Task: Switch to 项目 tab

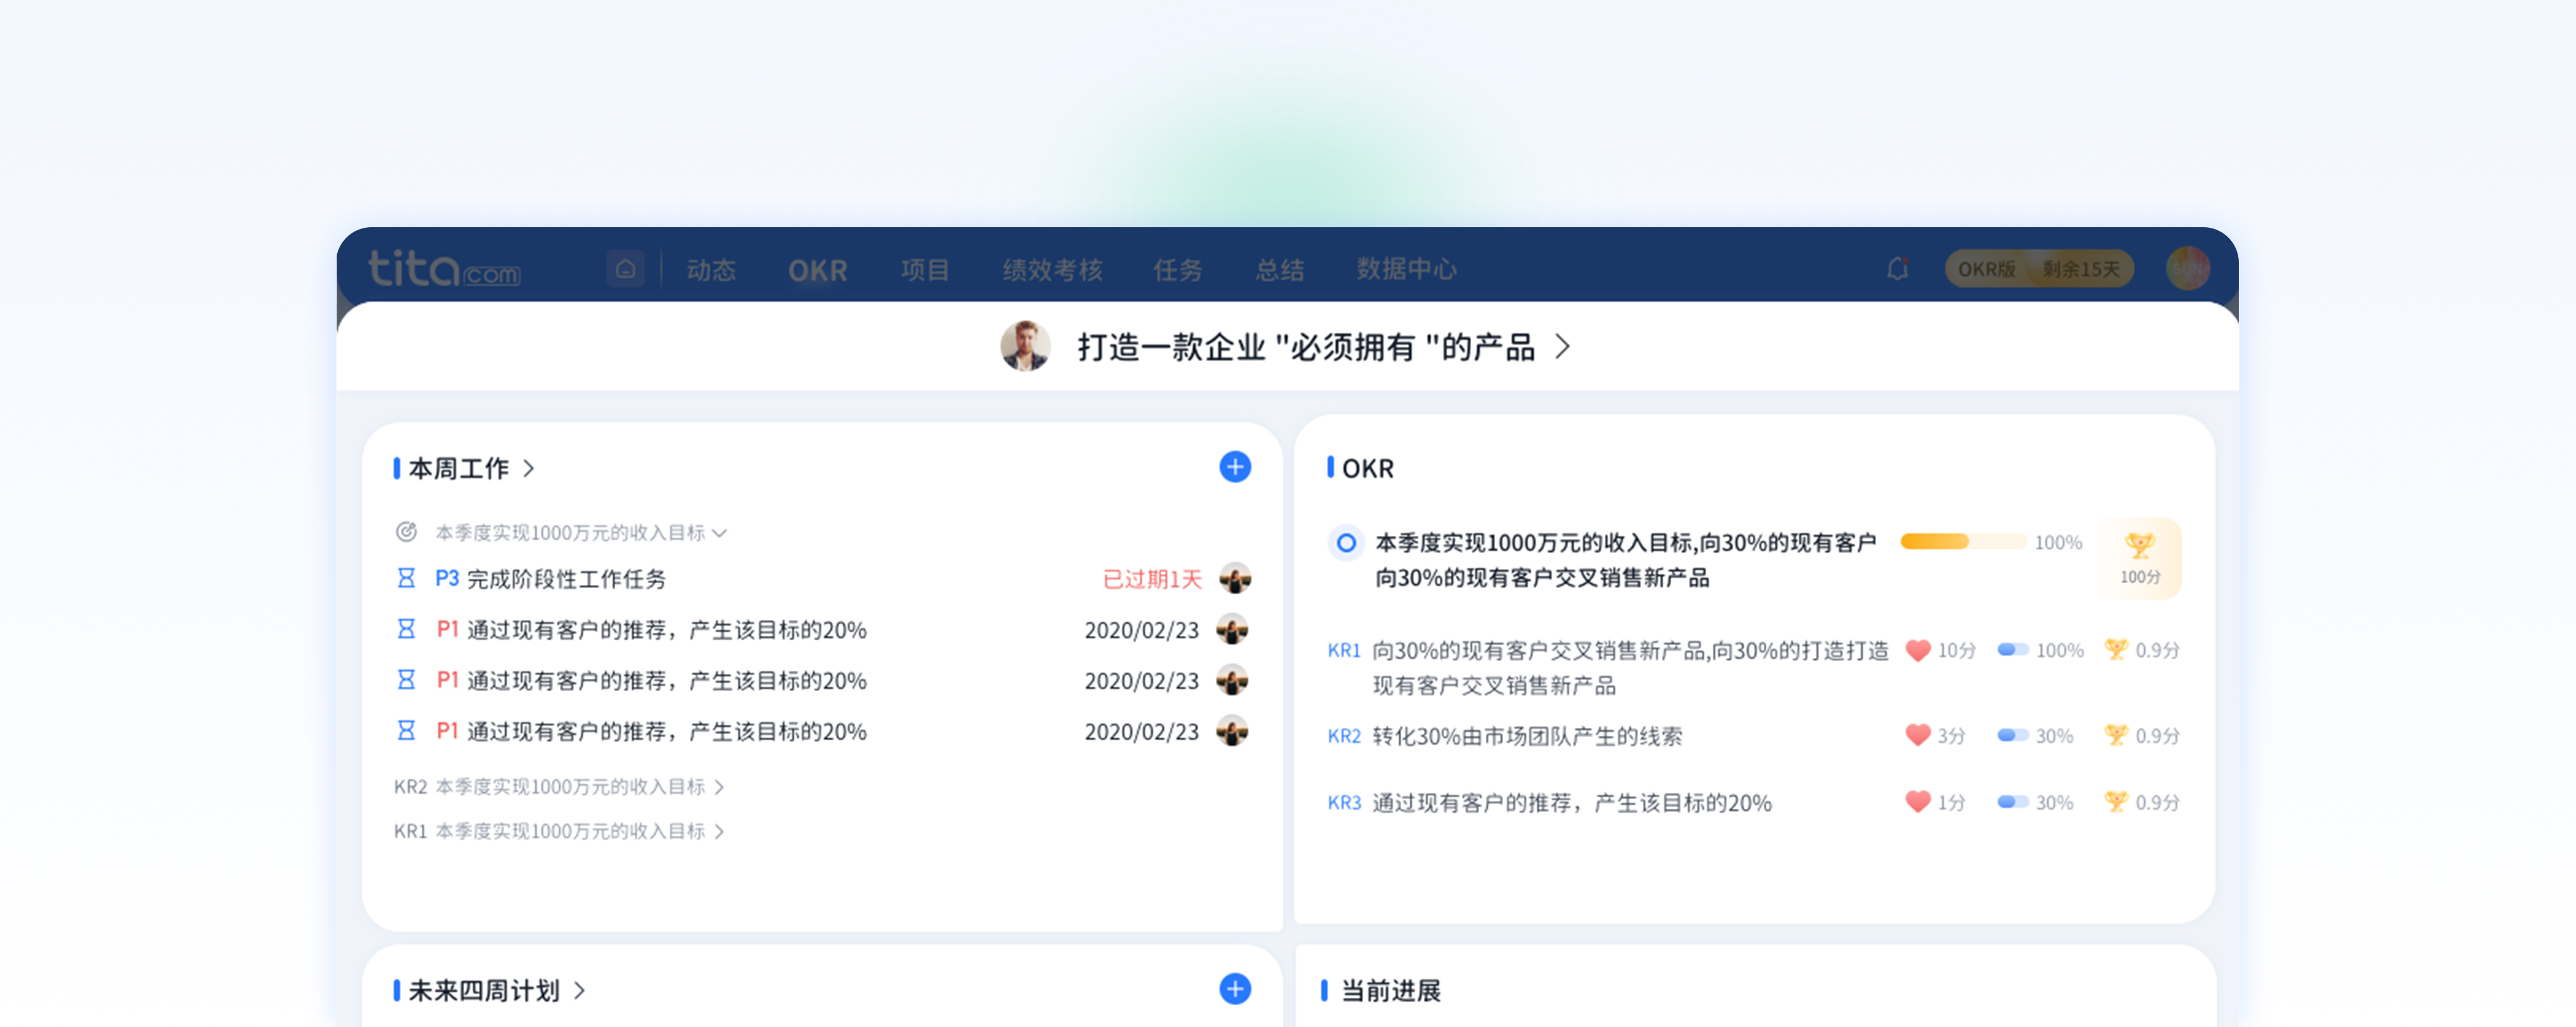Action: point(924,270)
